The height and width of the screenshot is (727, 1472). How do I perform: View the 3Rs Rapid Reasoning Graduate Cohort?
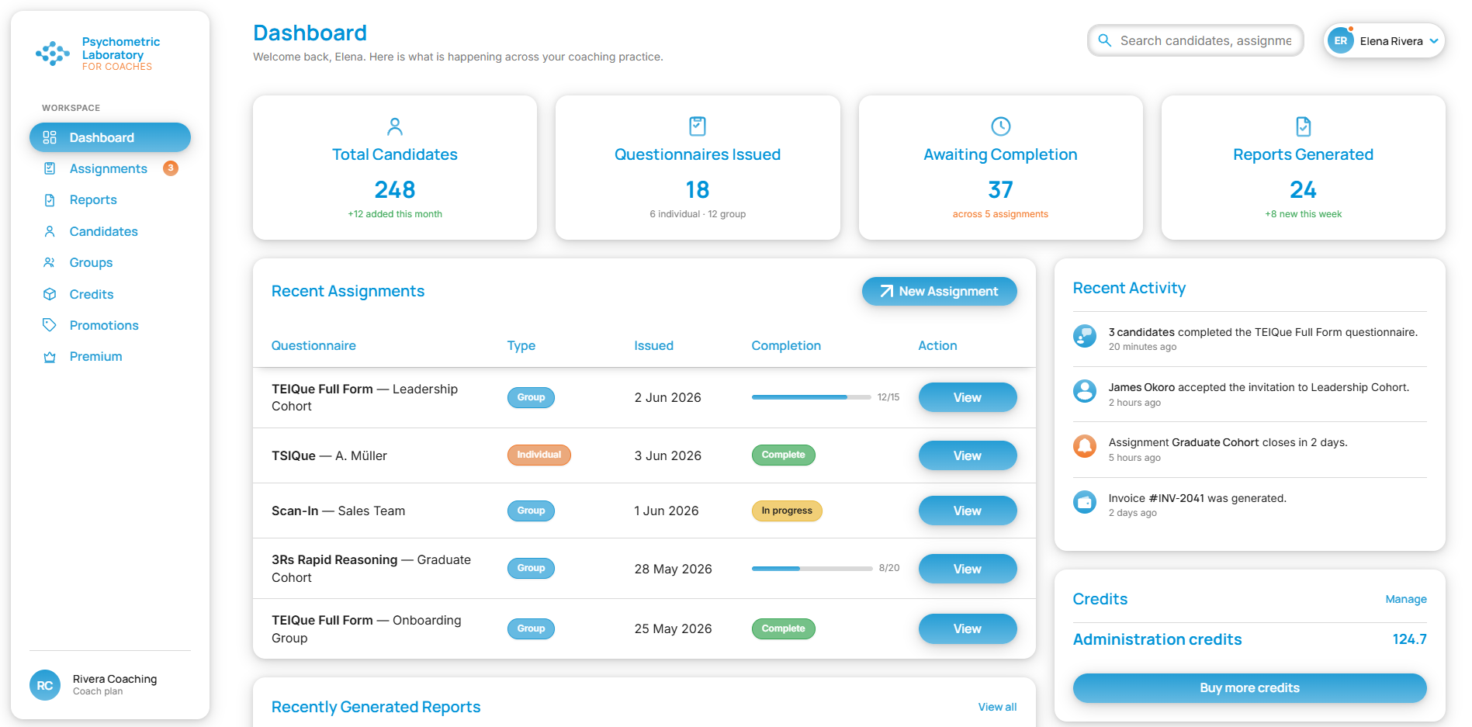(x=968, y=569)
